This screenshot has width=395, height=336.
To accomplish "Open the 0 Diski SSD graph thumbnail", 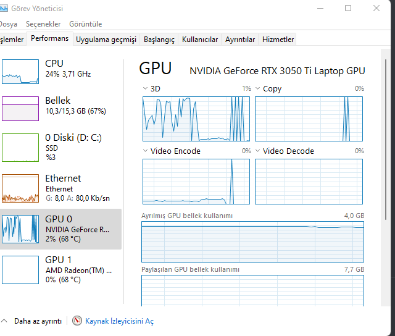I will point(20,147).
